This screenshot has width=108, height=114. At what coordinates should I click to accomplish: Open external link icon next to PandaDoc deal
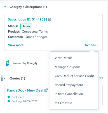coord(46,90)
